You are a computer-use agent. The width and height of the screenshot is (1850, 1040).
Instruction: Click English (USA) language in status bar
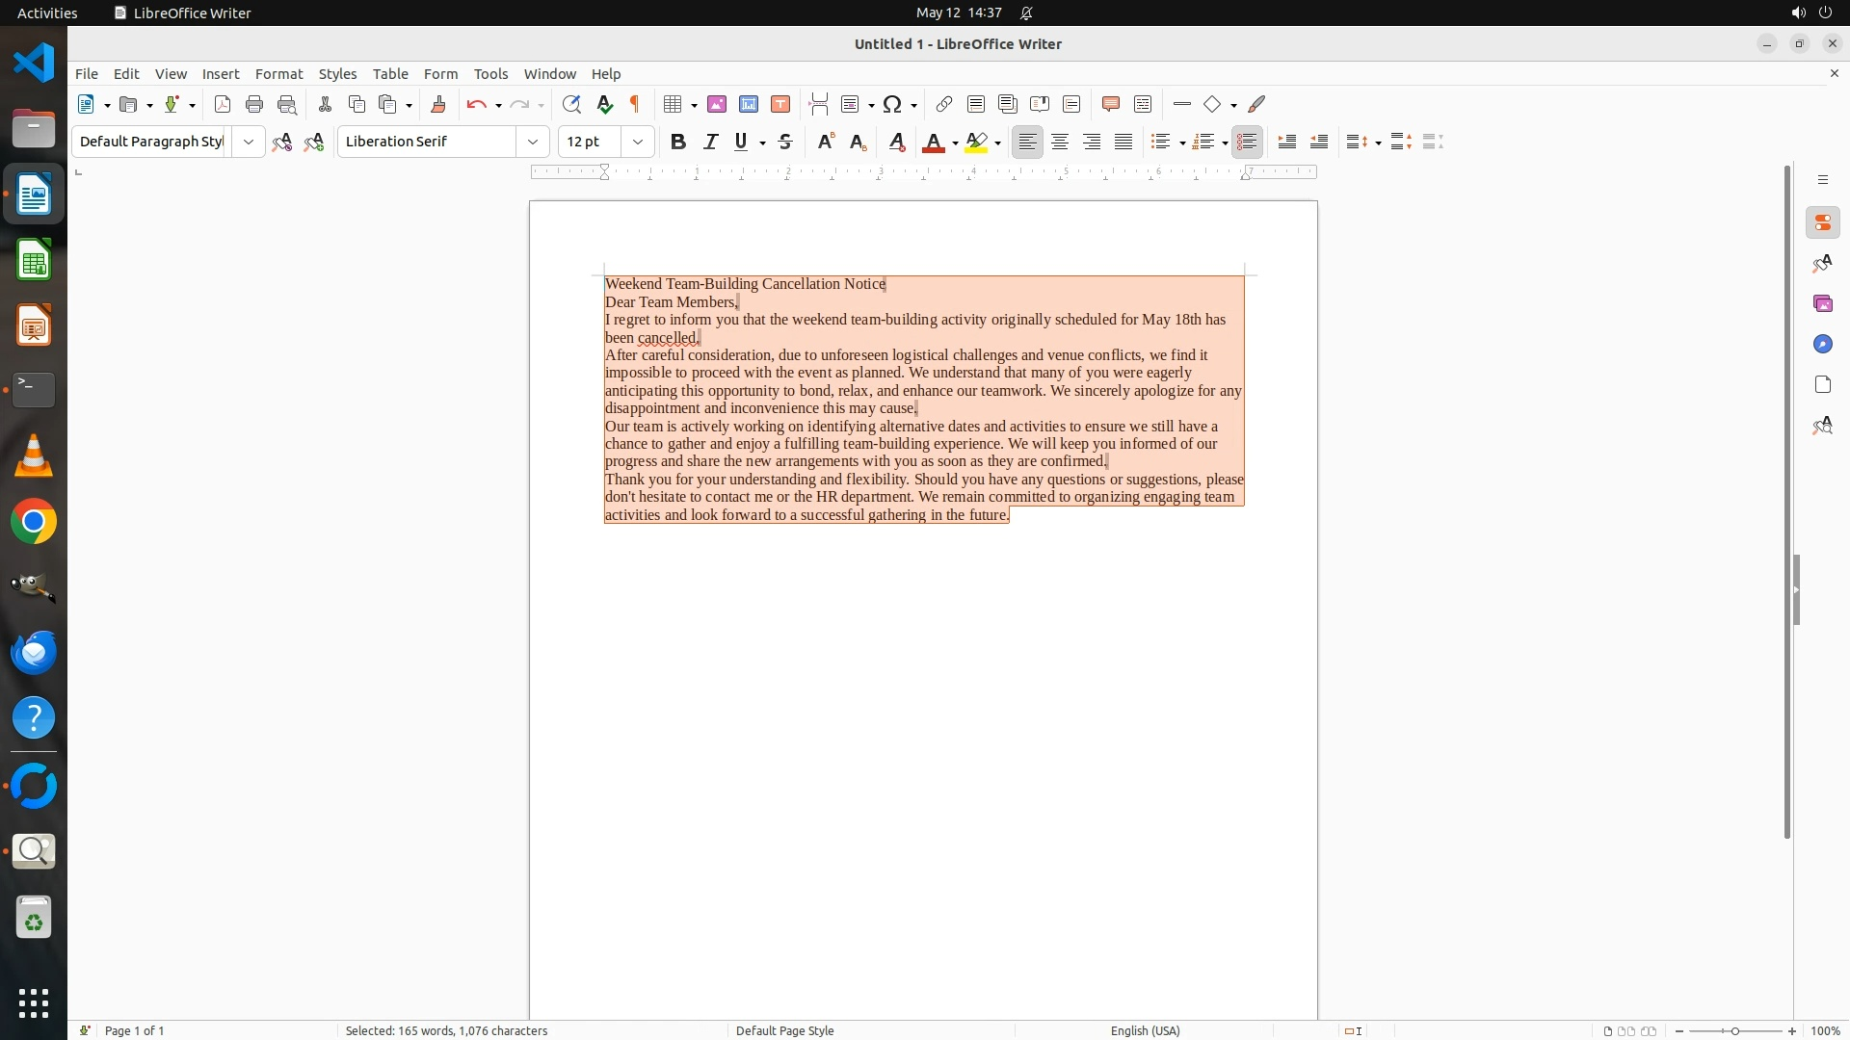pyautogui.click(x=1145, y=1030)
